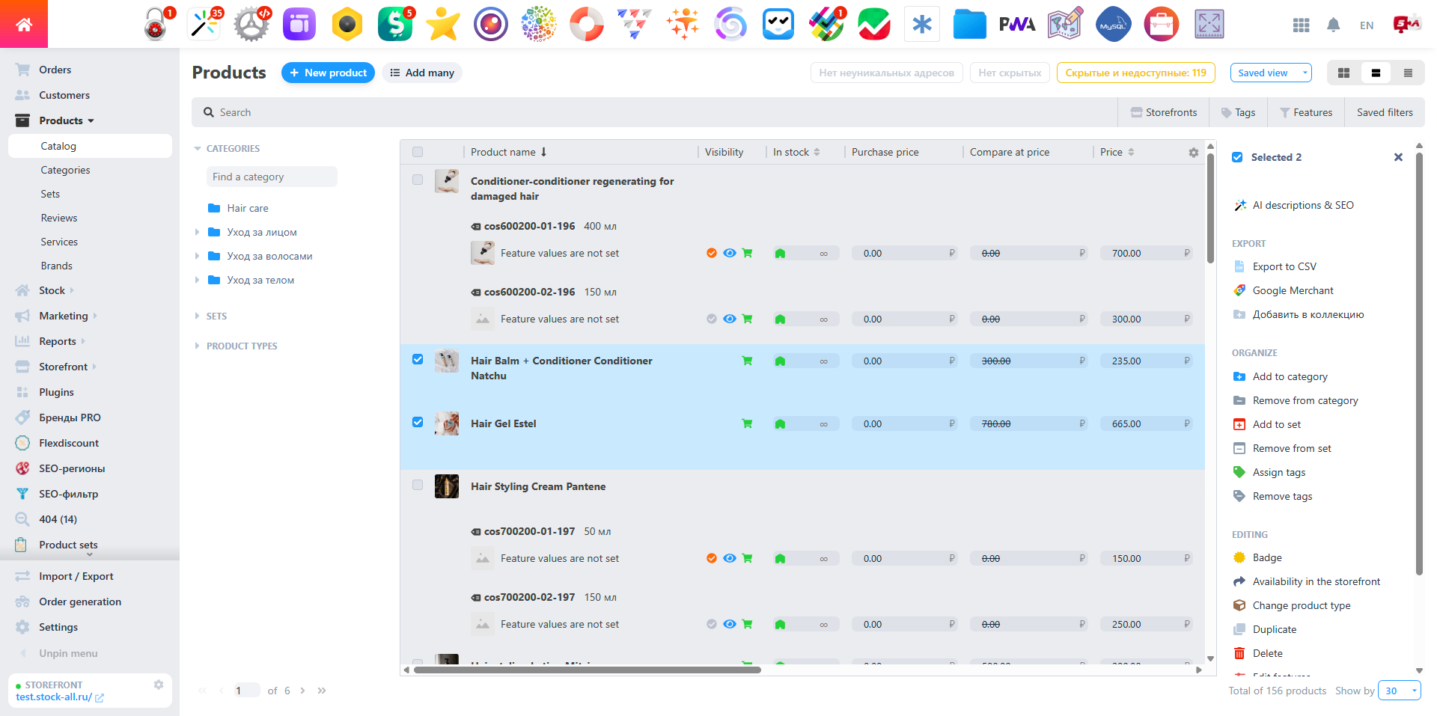This screenshot has height=716, width=1437.
Task: Click the PWA icon in top toolbar
Action: [1017, 23]
